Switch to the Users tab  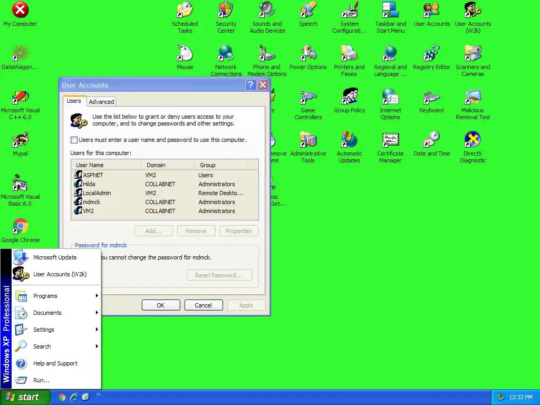(x=74, y=101)
